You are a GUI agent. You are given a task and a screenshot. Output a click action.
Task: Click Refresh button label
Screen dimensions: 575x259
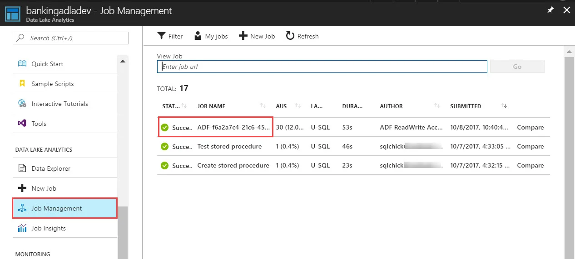308,36
